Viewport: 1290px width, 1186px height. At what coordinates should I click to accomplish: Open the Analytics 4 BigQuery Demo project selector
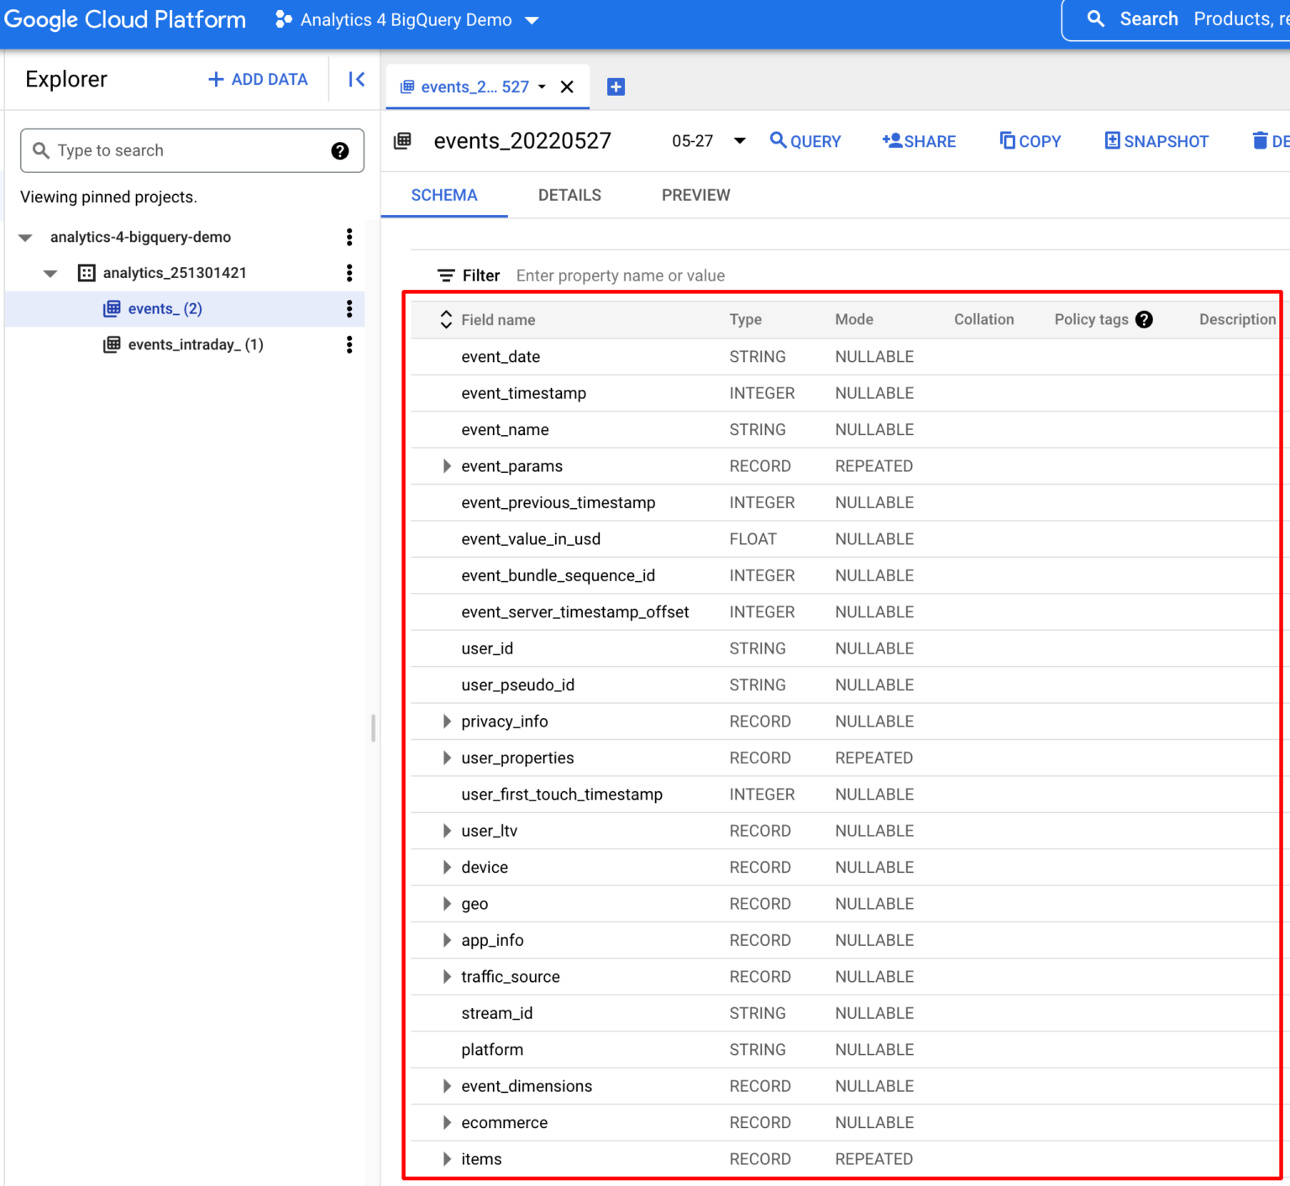tap(406, 19)
